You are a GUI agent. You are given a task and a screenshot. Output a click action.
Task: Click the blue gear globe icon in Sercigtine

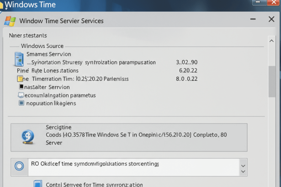[x=27, y=137]
